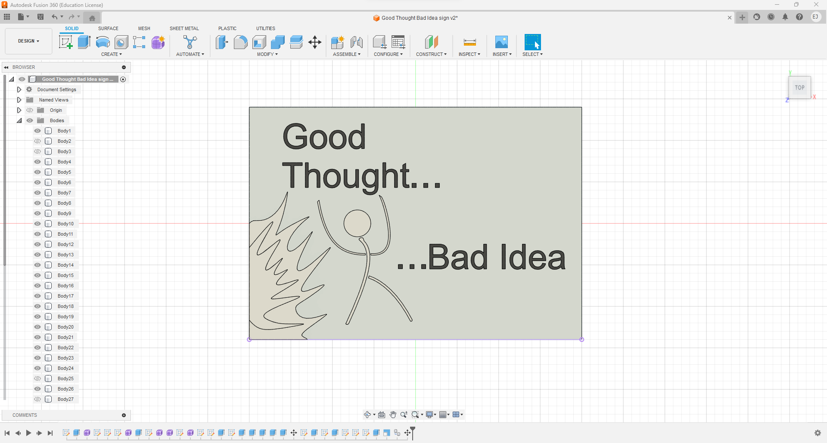The width and height of the screenshot is (827, 443).
Task: Click the Offset Plane construct icon
Action: tap(431, 42)
